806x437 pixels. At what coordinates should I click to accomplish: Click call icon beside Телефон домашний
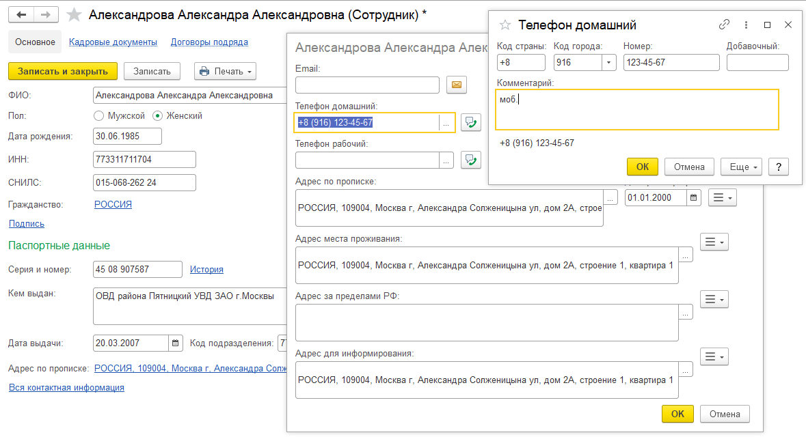(x=470, y=122)
